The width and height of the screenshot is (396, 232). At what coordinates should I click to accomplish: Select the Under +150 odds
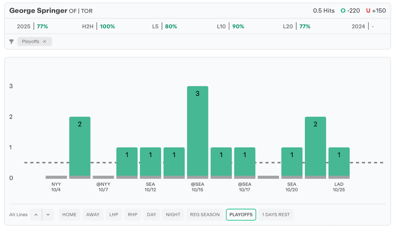point(376,10)
